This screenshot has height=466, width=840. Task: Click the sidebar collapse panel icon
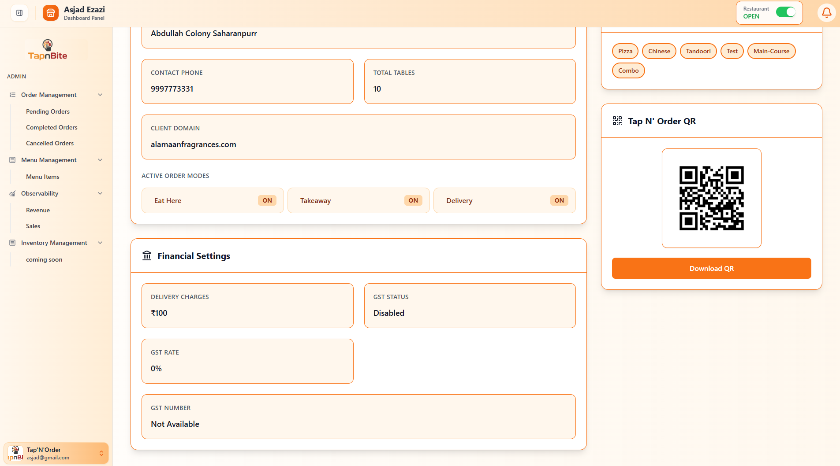point(19,13)
